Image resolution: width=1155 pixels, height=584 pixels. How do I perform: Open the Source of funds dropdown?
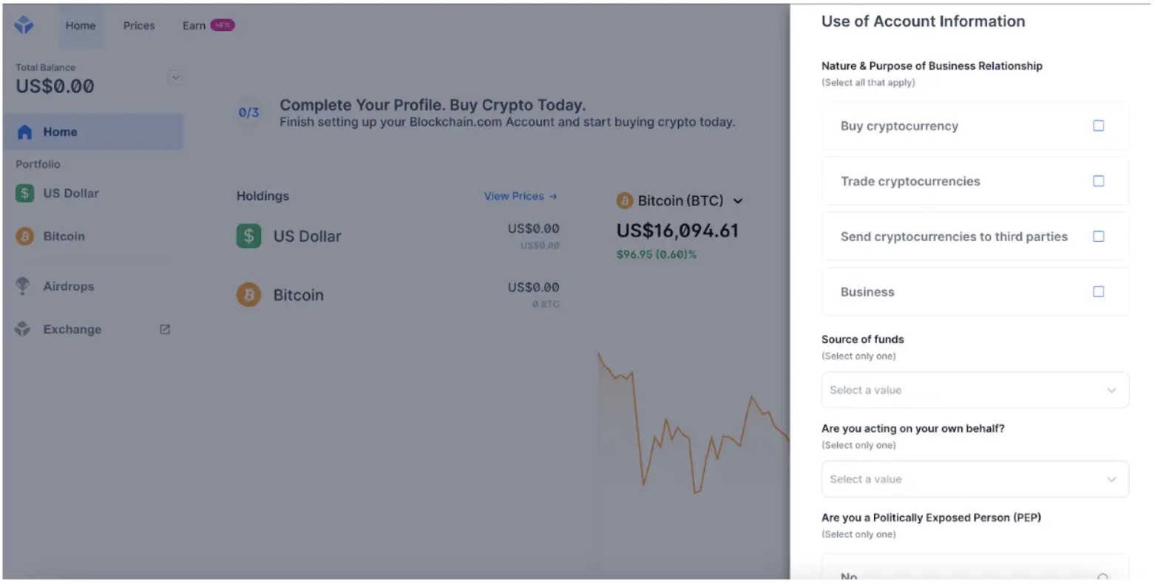(974, 390)
